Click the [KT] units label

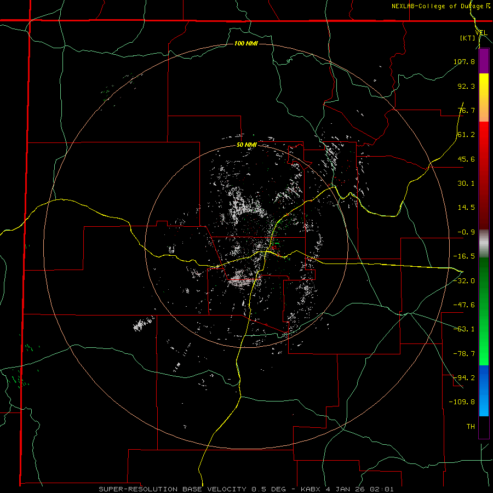coord(468,38)
